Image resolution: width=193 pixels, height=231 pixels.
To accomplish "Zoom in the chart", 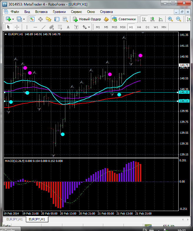I will (170, 19).
